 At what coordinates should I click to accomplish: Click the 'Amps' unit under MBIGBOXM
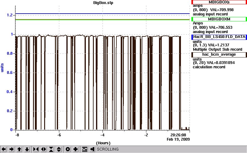click(x=198, y=23)
